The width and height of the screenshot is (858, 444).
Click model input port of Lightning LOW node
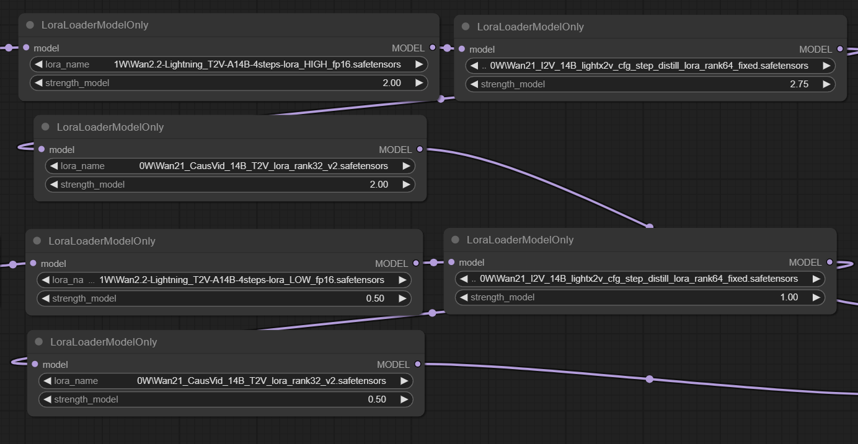coord(33,263)
